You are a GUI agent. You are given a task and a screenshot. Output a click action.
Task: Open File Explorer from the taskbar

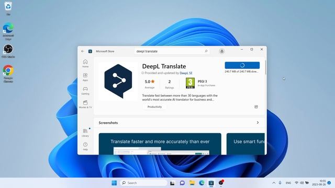[192, 183]
